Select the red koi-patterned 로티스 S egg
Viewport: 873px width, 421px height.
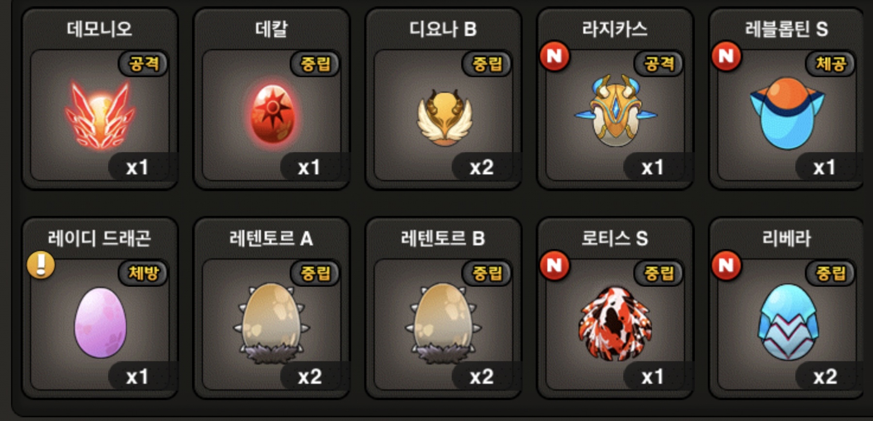(x=615, y=323)
